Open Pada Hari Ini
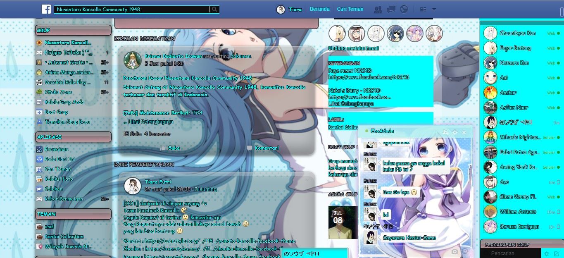Screen dimensions: 564x258 click(60, 159)
